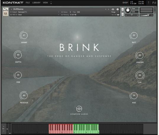This screenshot has height=135, width=159.
Task: Click the DIM knob set to 25
Action: point(18,75)
